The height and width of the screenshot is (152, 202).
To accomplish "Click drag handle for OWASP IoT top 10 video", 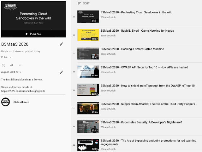I will coord(74,90).
